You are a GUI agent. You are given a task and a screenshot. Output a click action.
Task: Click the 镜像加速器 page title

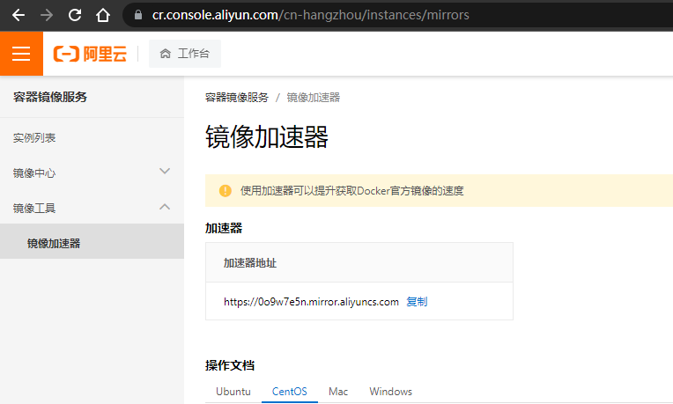pyautogui.click(x=267, y=137)
